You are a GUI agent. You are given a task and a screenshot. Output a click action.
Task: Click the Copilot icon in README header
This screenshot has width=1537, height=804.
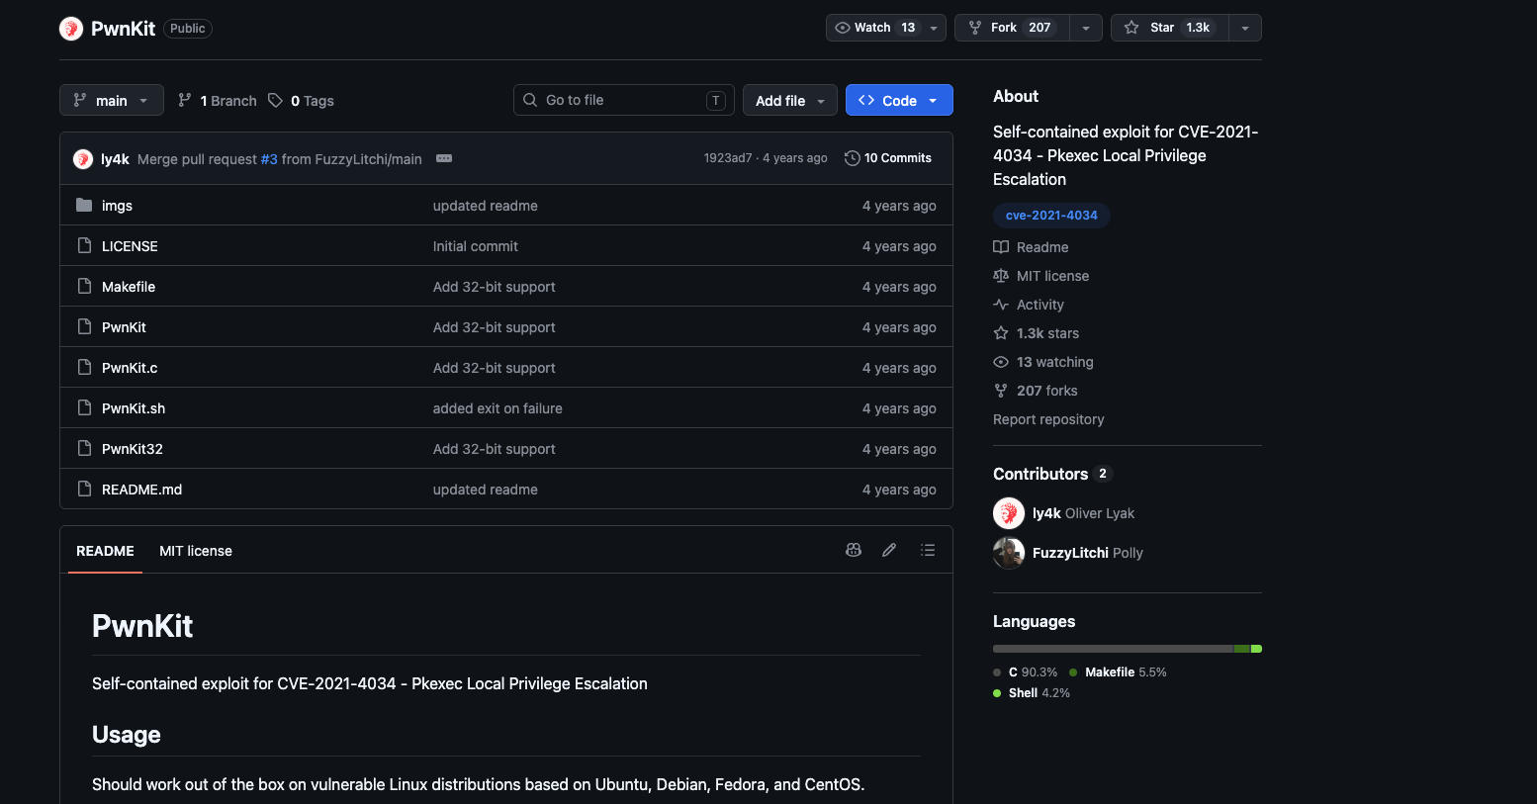[x=854, y=550]
